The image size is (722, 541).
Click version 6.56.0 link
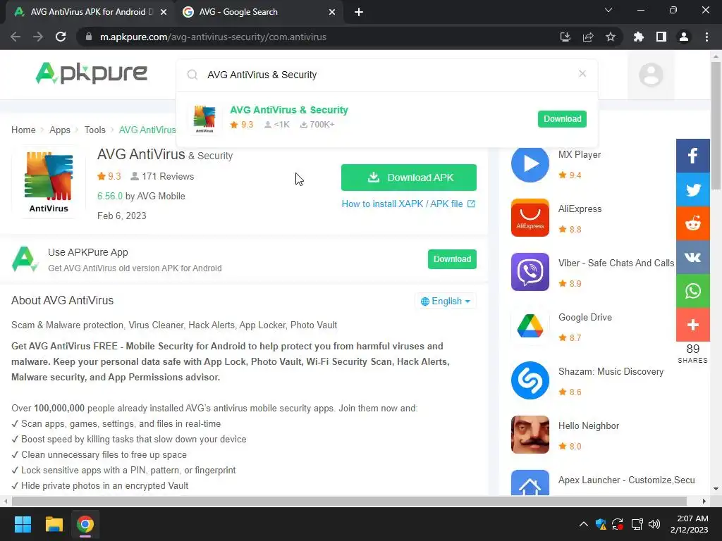(109, 196)
